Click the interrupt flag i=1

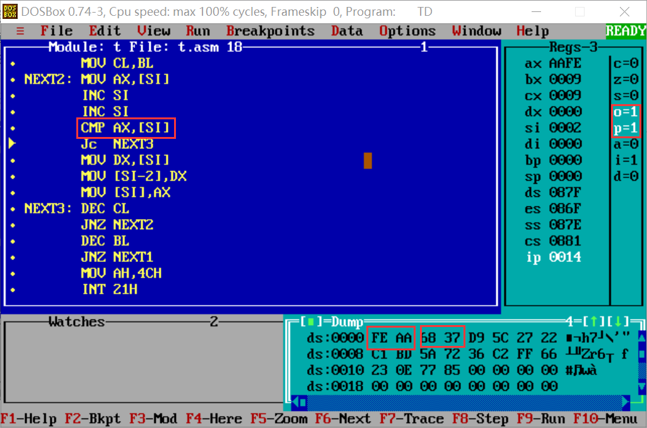(626, 160)
